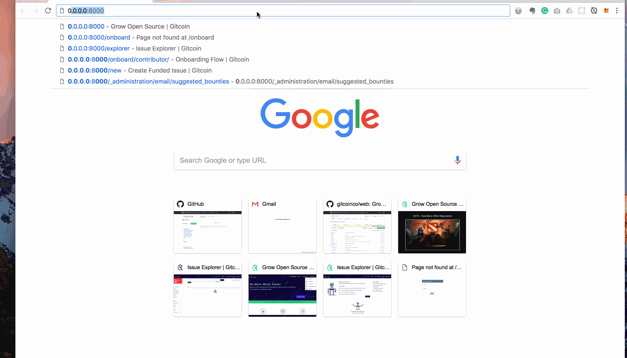The image size is (627, 358).
Task: Click the camera screenshot extension
Action: coord(557,11)
